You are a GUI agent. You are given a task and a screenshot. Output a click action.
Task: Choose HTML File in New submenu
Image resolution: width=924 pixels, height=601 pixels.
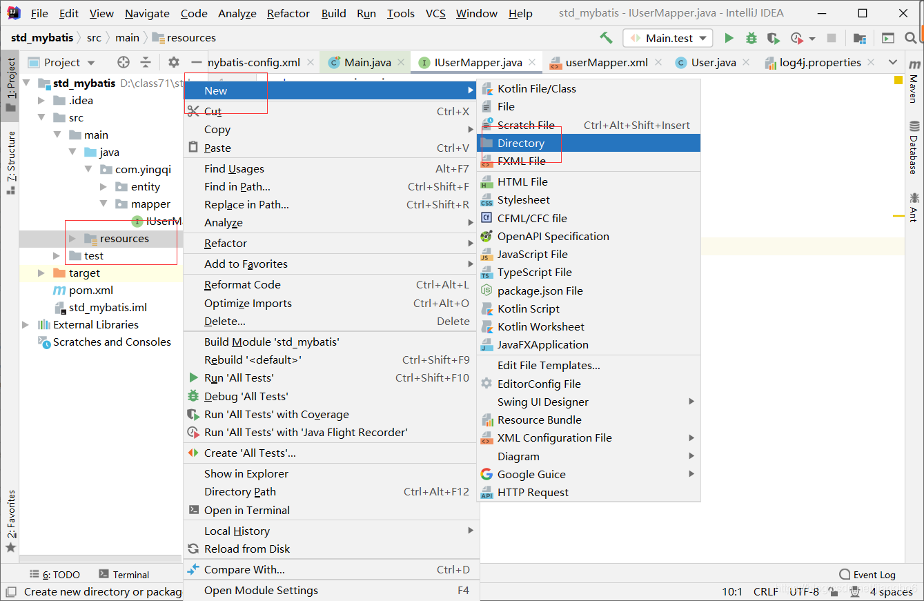589,181
